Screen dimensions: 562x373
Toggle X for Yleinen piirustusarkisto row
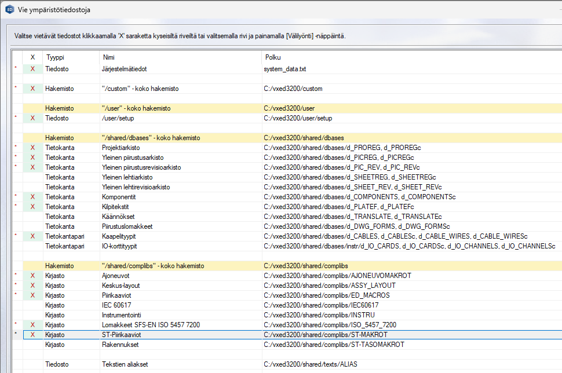(x=33, y=158)
